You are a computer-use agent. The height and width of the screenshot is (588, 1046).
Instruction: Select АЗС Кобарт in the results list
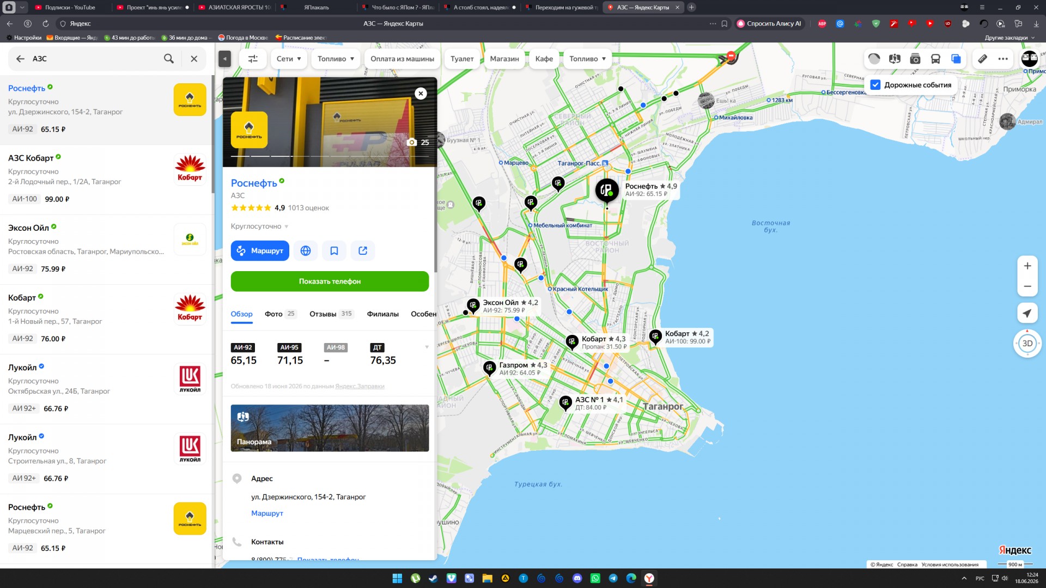pyautogui.click(x=106, y=180)
